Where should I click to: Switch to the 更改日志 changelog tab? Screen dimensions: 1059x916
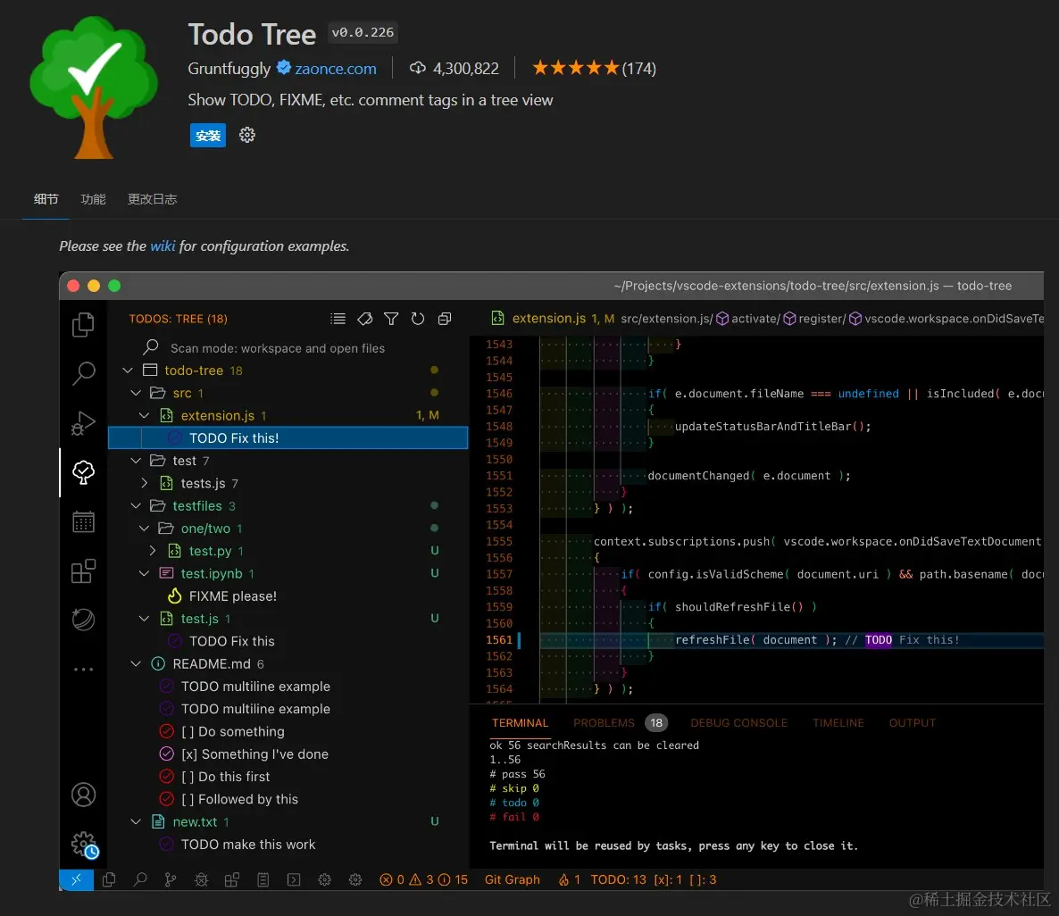152,199
